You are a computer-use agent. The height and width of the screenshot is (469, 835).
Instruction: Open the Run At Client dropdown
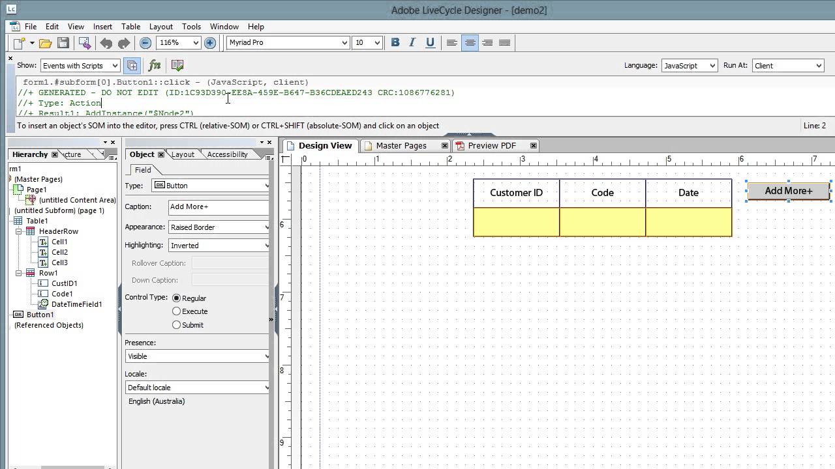819,66
